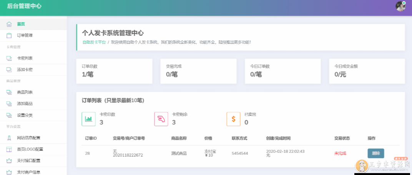The width and height of the screenshot is (412, 175).
Task: Click the 添加卡密 sidebar icon
Action: coord(9,70)
